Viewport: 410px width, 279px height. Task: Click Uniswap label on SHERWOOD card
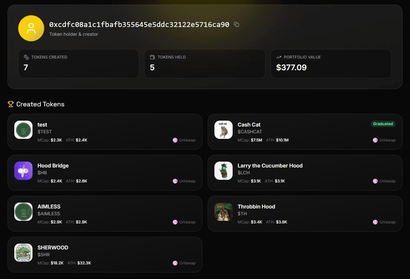187,263
